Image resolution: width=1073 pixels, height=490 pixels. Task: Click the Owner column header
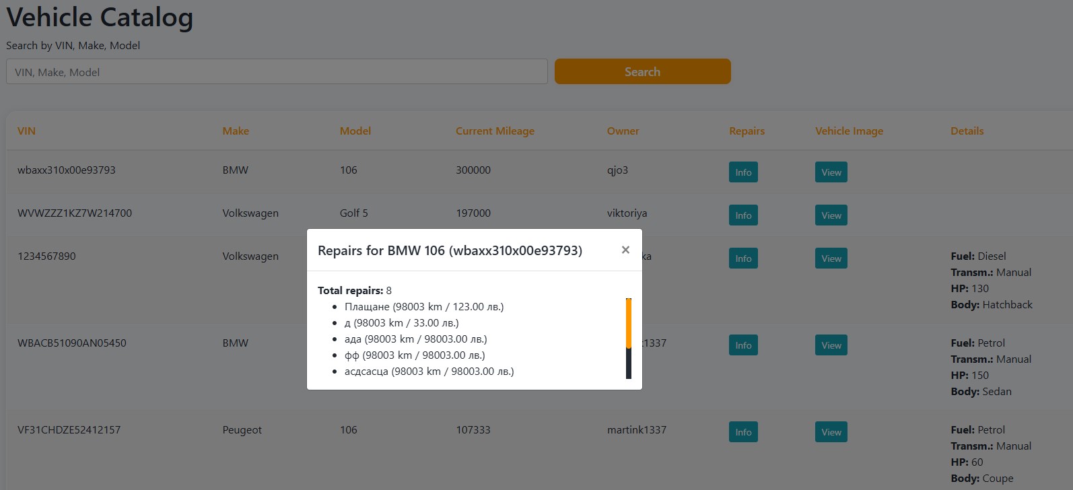(x=623, y=131)
